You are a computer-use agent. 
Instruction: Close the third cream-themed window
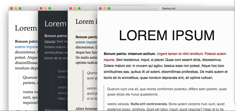(x=71, y=8)
